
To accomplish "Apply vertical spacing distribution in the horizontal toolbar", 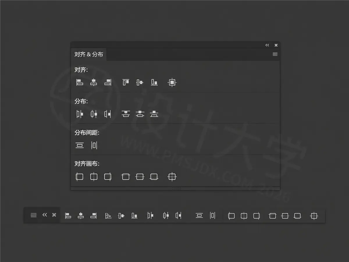I will (199, 216).
